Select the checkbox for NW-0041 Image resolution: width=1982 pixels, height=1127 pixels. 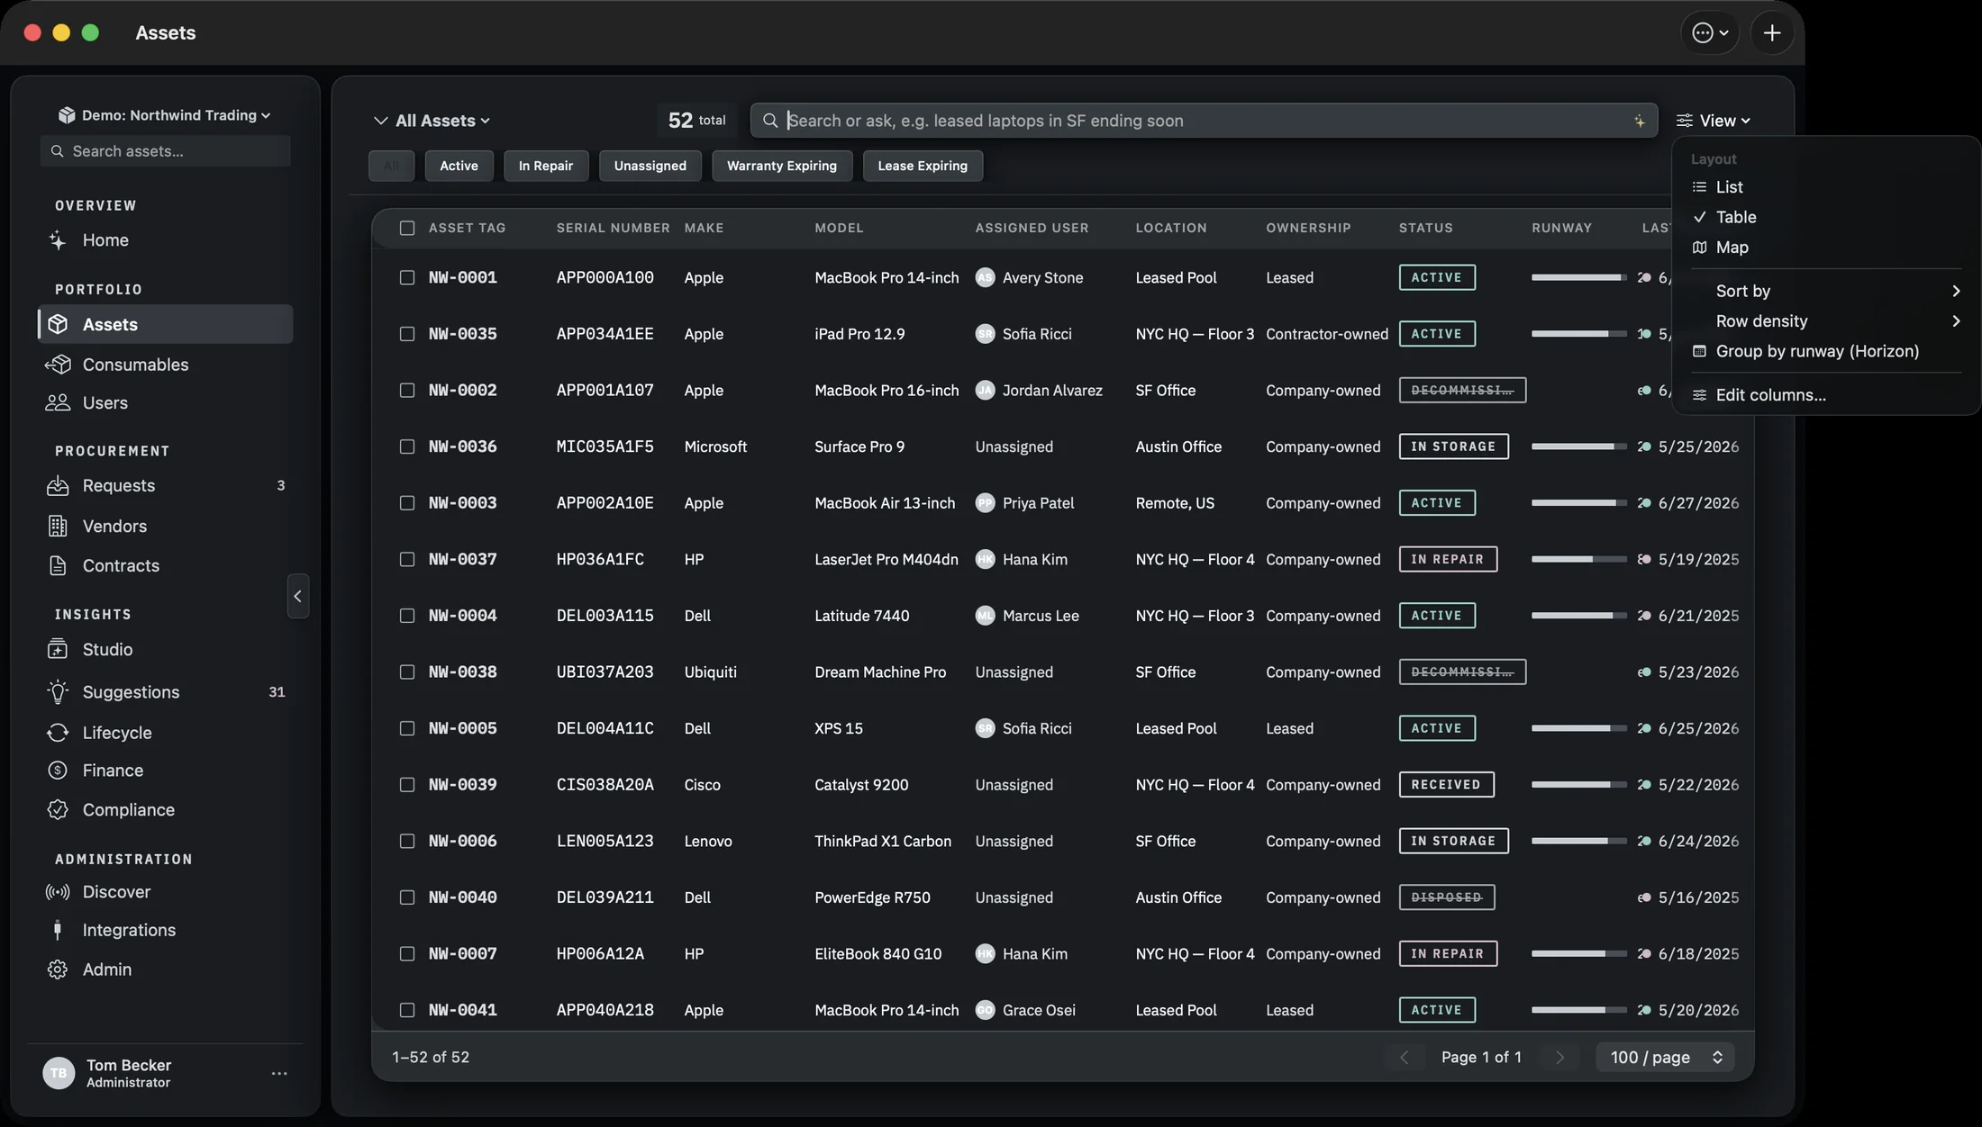pos(407,1010)
